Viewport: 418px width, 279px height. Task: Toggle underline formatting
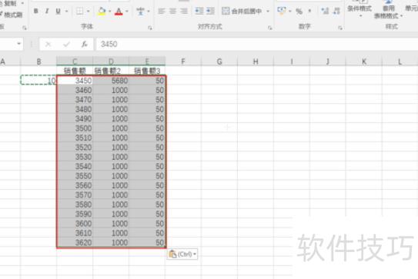pos(58,11)
